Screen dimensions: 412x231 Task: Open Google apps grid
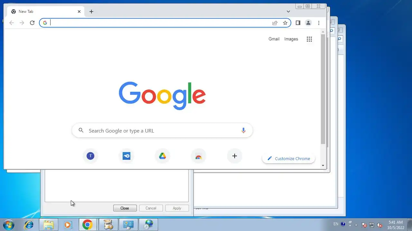pos(309,39)
